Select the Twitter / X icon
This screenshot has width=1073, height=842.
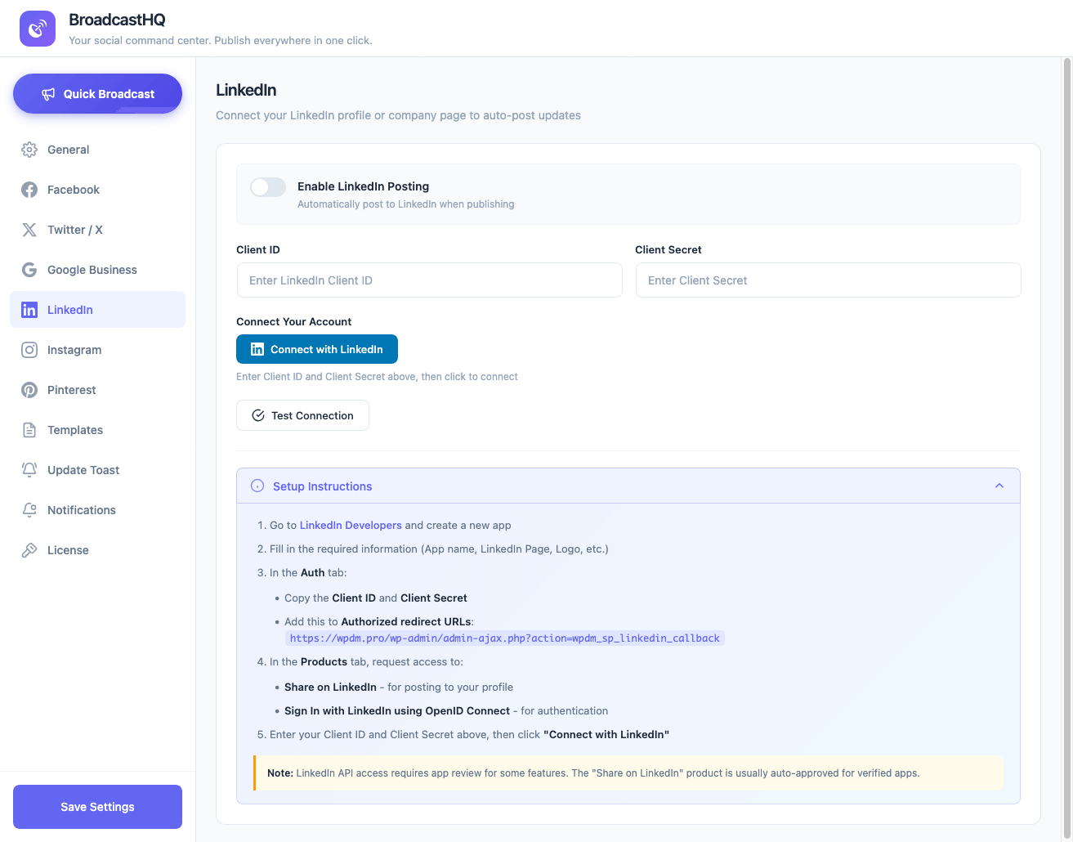point(29,230)
